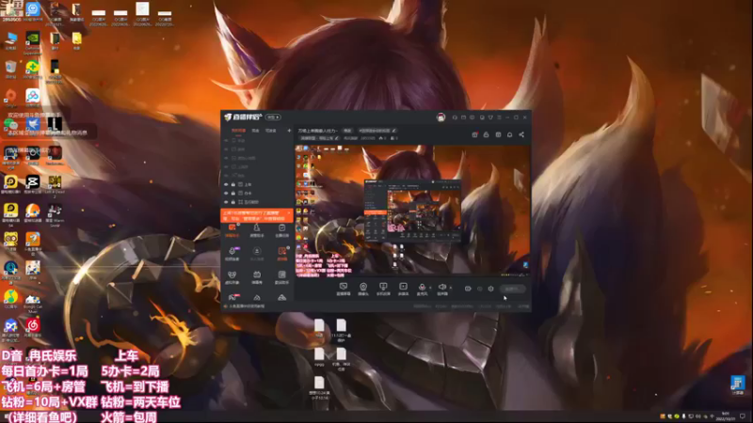Switch to the first red-highlighted scene tab
This screenshot has width=753, height=423.
tap(238, 131)
